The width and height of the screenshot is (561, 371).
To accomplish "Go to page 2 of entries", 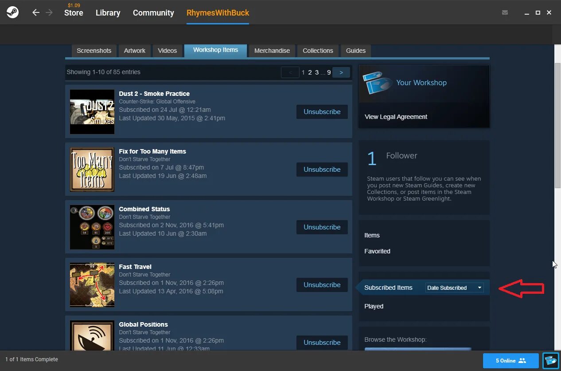I will tap(310, 72).
